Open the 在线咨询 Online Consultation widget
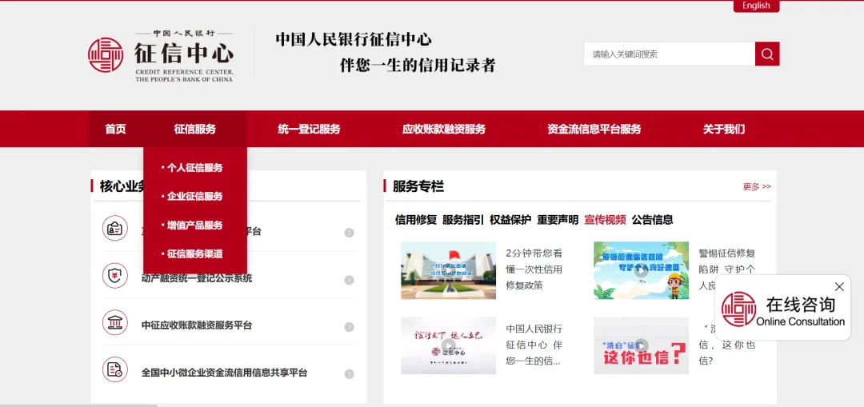Image resolution: width=864 pixels, height=407 pixels. pos(785,309)
